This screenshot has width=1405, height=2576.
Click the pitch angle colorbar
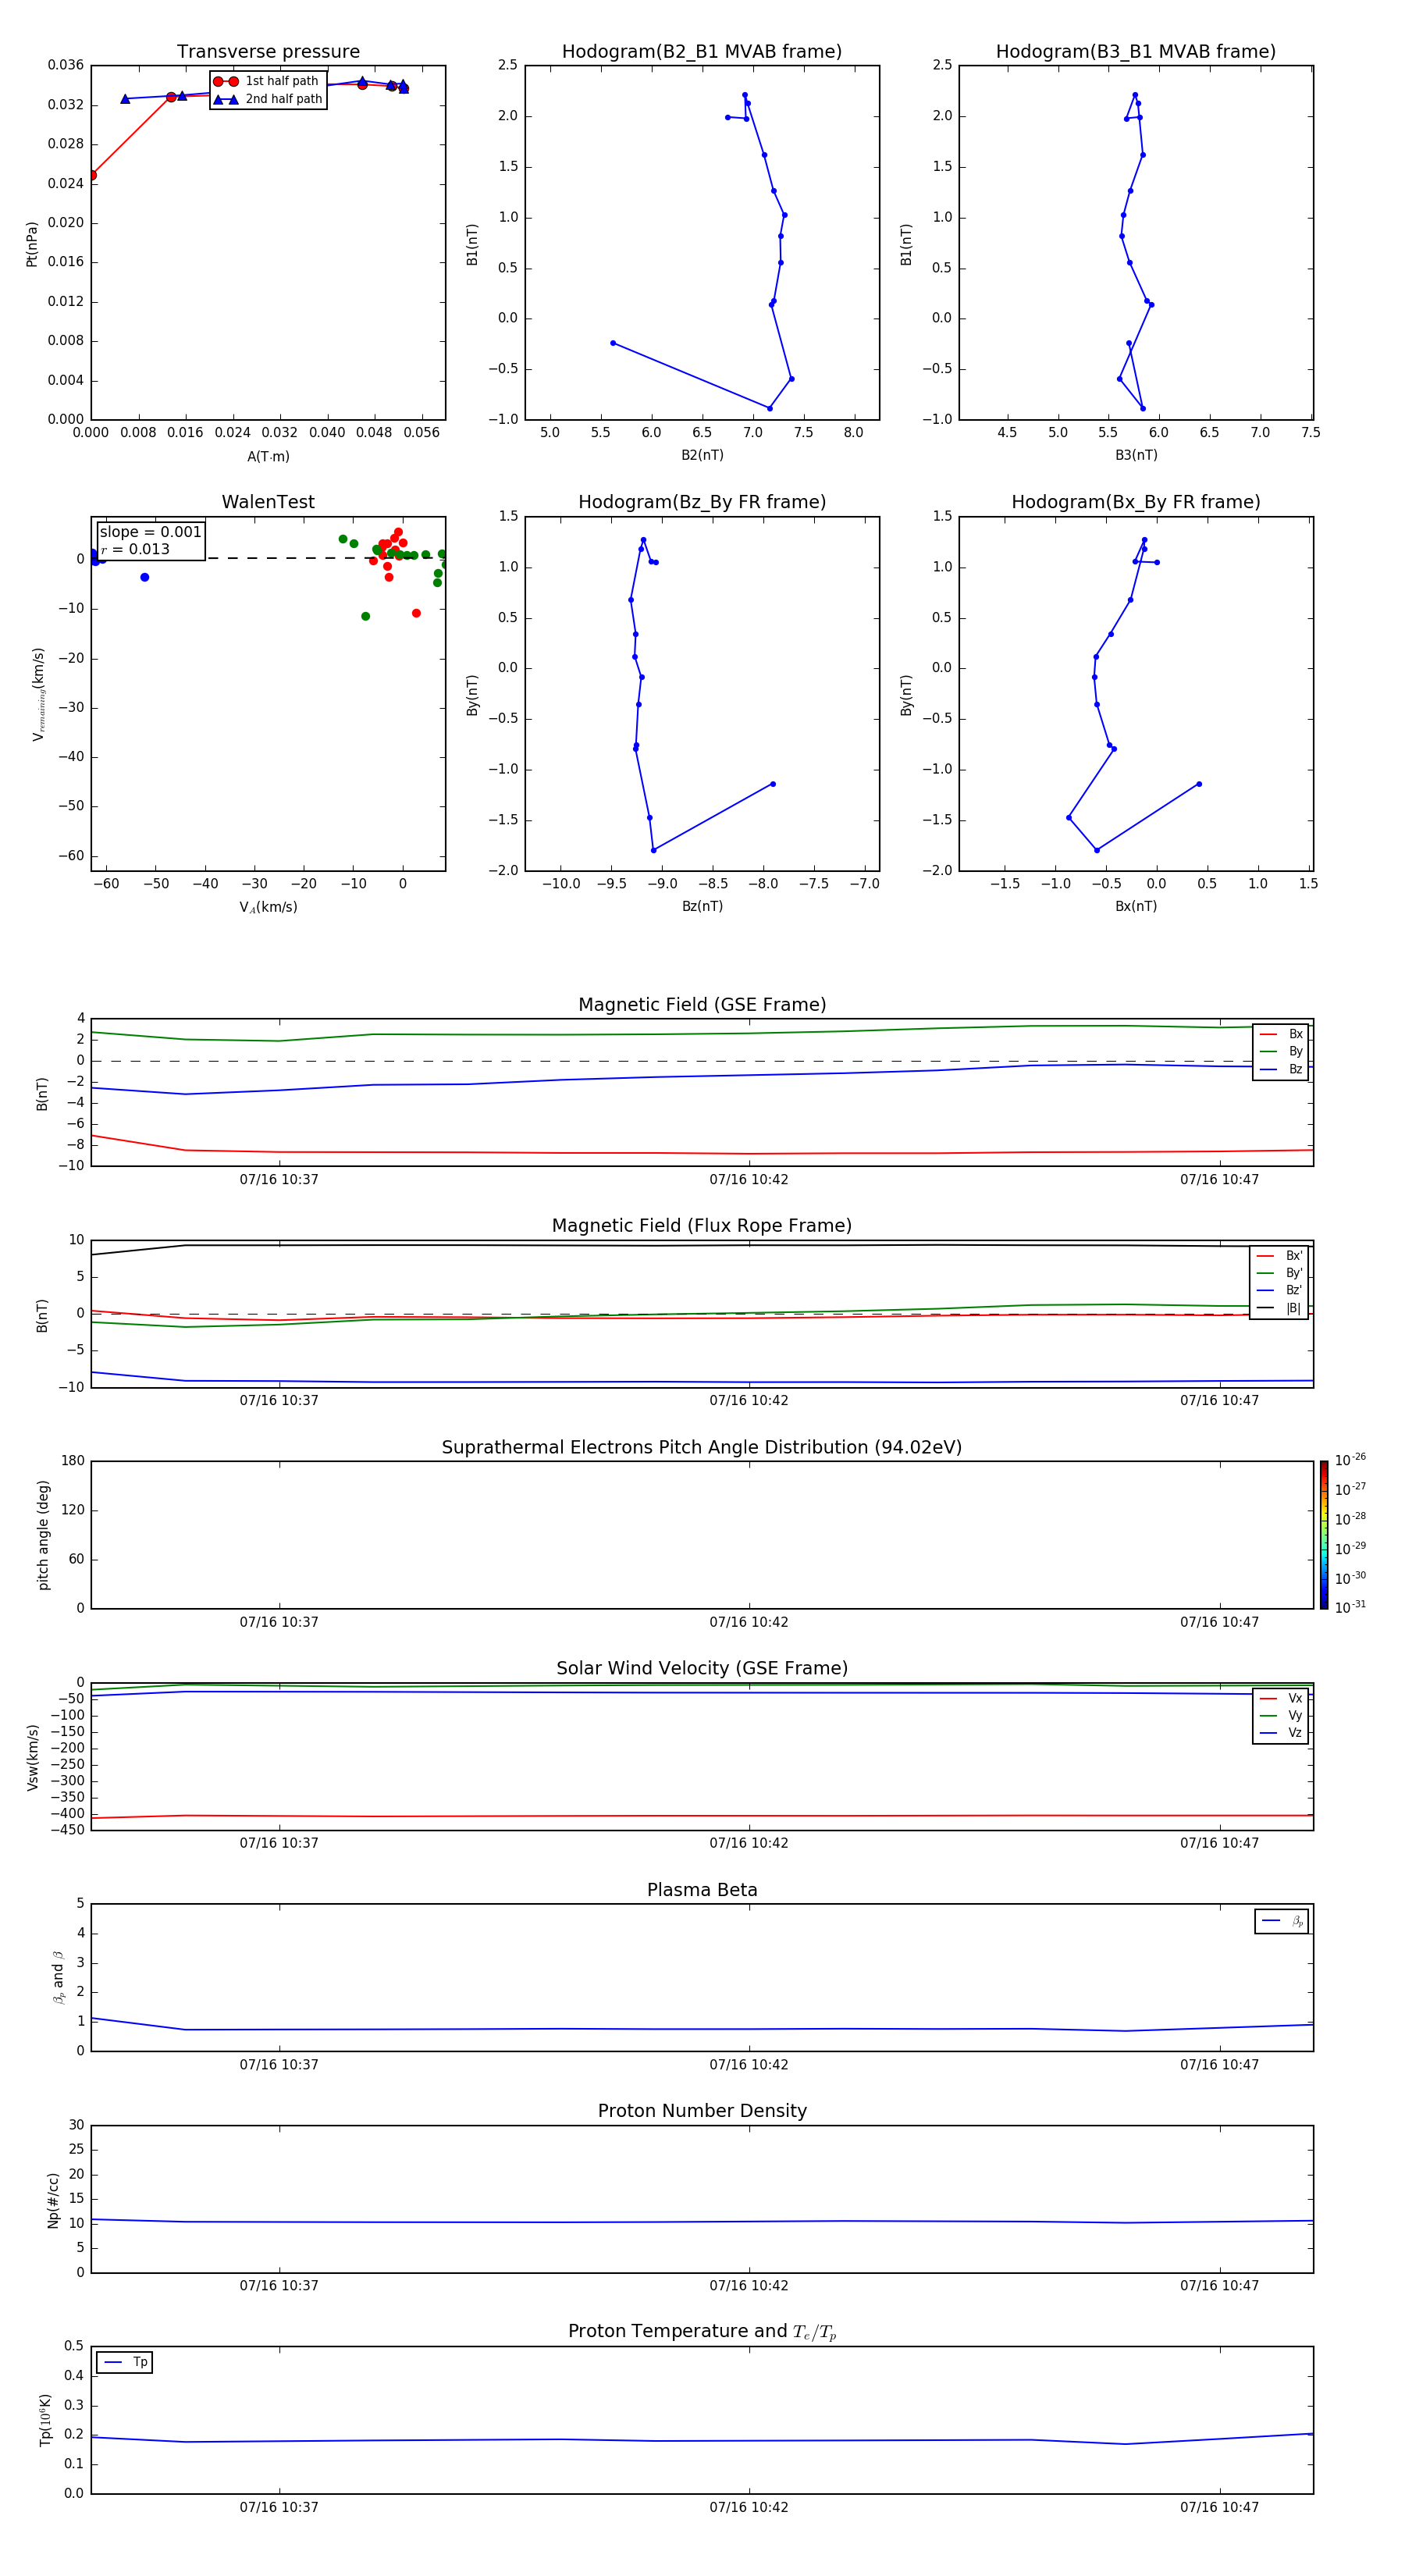tap(1324, 1535)
